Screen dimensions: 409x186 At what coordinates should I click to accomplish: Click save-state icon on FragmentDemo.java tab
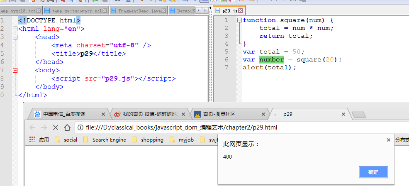[x=113, y=11]
